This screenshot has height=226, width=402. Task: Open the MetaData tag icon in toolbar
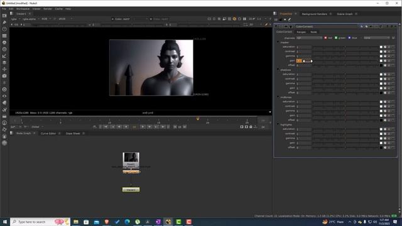pyautogui.click(x=4, y=103)
